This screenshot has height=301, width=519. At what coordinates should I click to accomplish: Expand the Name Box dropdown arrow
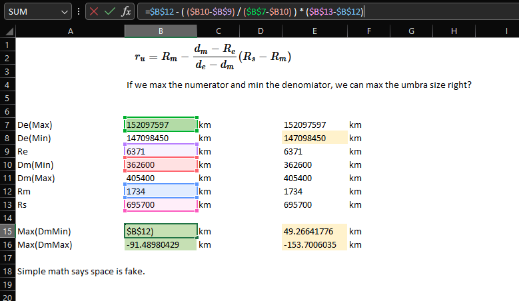64,11
